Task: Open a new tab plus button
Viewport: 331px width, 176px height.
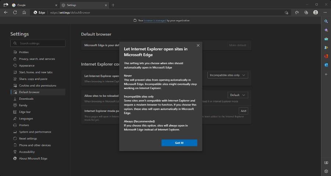Action: [x=113, y=5]
